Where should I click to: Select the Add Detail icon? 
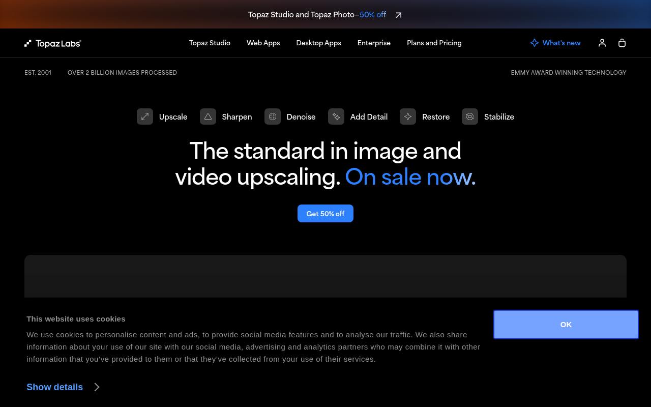pos(336,117)
